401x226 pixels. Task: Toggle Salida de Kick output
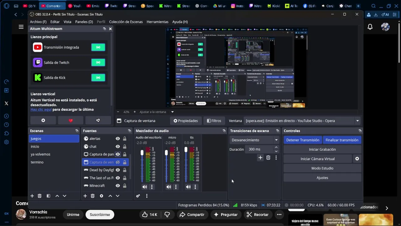(98, 78)
